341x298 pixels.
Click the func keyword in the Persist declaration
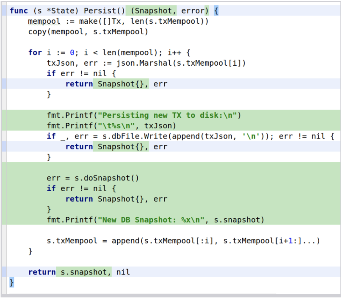point(19,11)
